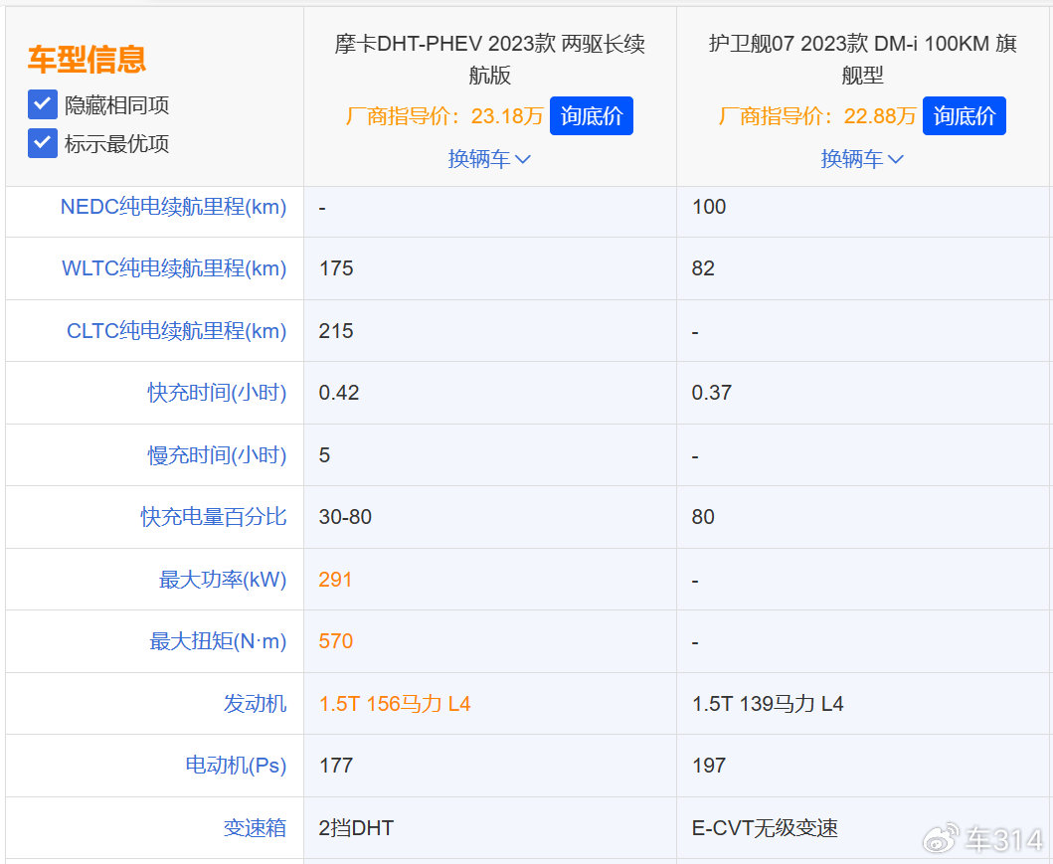Click the 电动机(Ps) row label
This screenshot has width=1053, height=864.
pos(237,766)
